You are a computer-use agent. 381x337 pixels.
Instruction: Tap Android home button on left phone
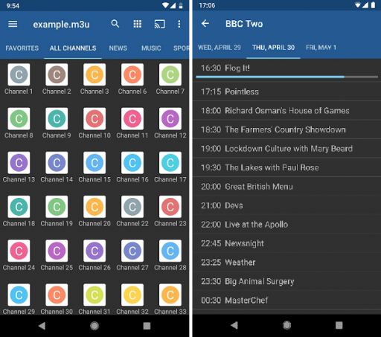(x=95, y=326)
